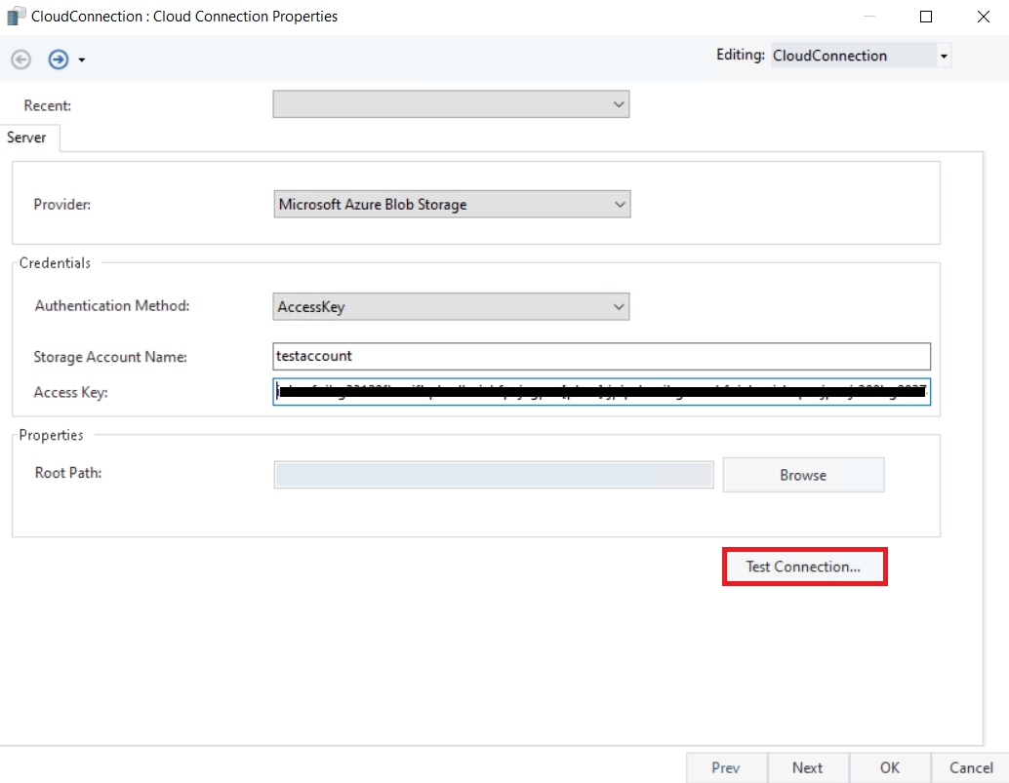Close the Cloud Connection Properties window
The image size is (1009, 783).
983,17
